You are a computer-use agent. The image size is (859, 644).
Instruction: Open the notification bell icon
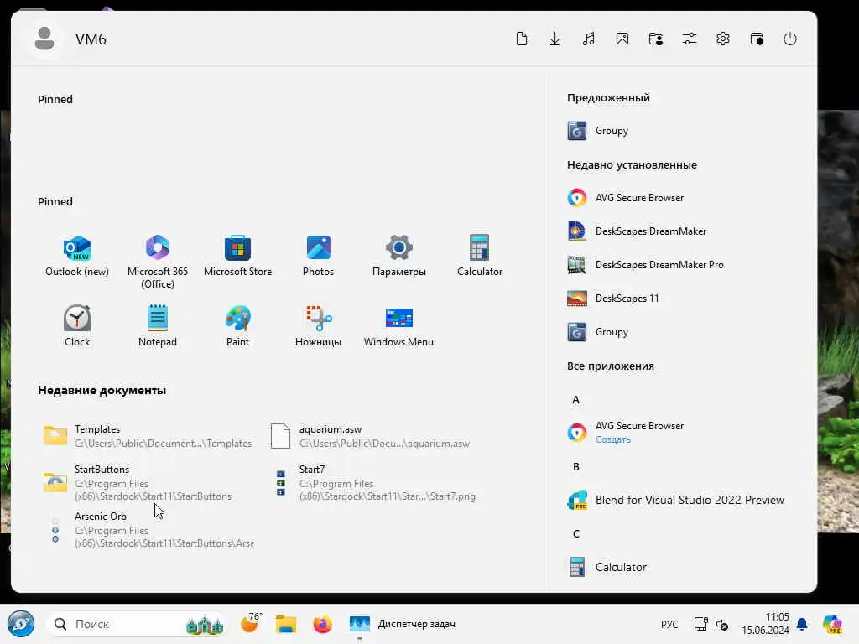(802, 624)
